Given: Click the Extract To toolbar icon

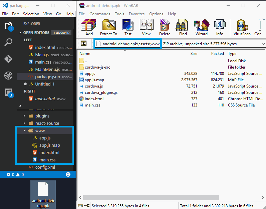Looking at the screenshot, I should pos(108,27).
